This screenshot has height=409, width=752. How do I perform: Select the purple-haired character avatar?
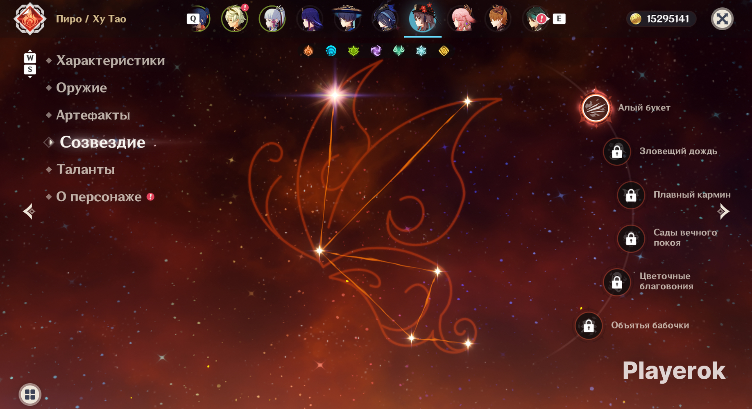(310, 19)
